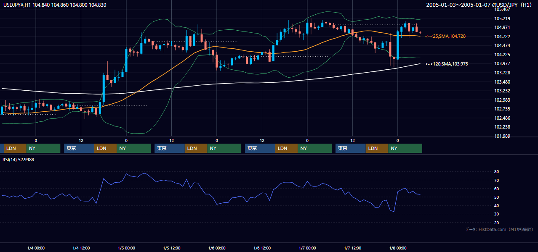
Task: Click price axis label 104.474
Action: (x=503, y=45)
